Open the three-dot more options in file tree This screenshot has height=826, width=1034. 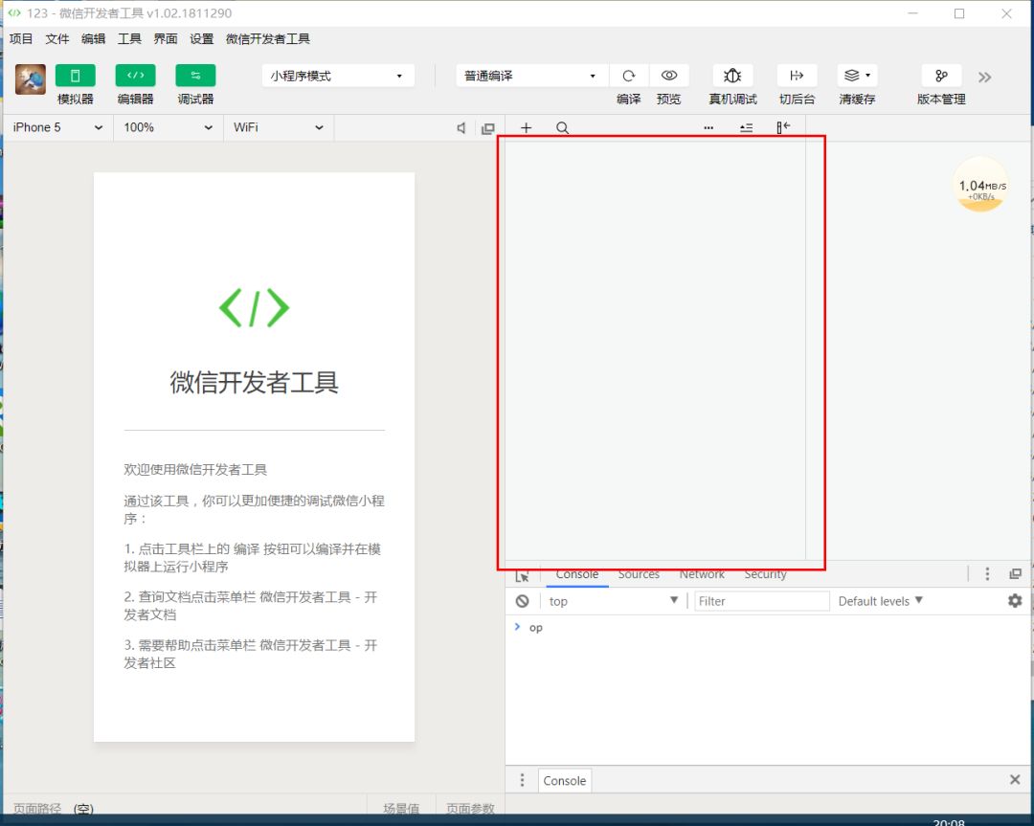[708, 128]
